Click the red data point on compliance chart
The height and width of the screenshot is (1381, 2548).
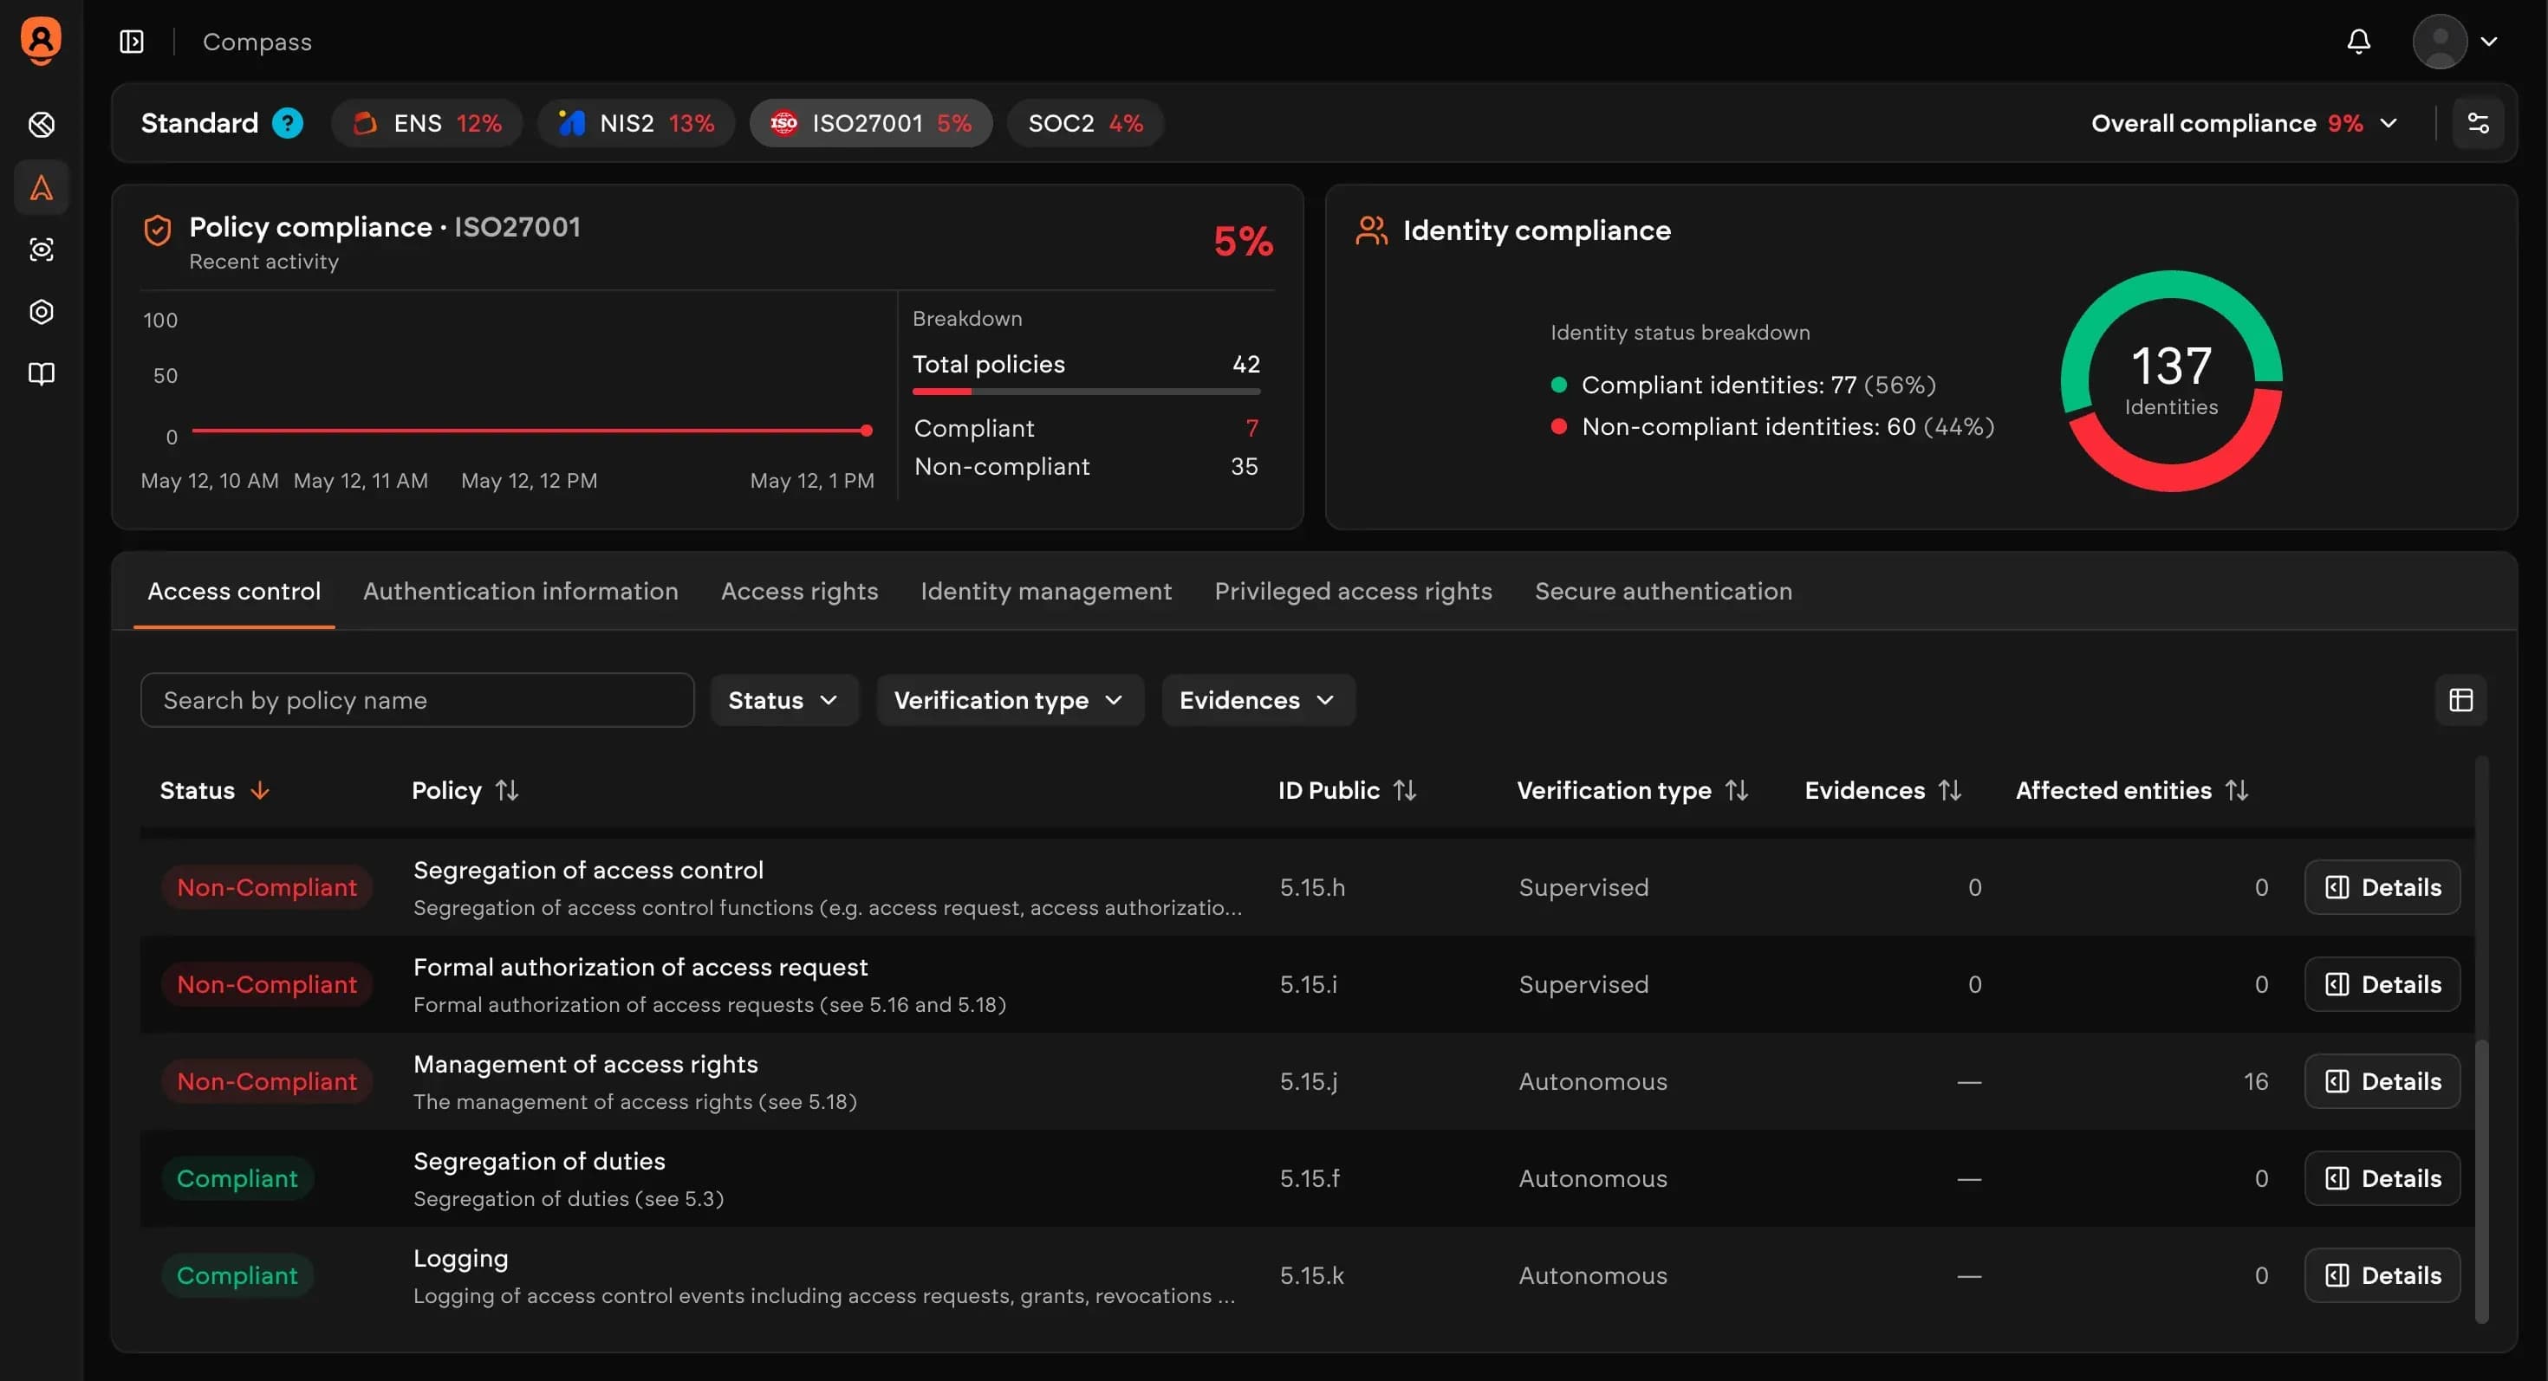(867, 430)
